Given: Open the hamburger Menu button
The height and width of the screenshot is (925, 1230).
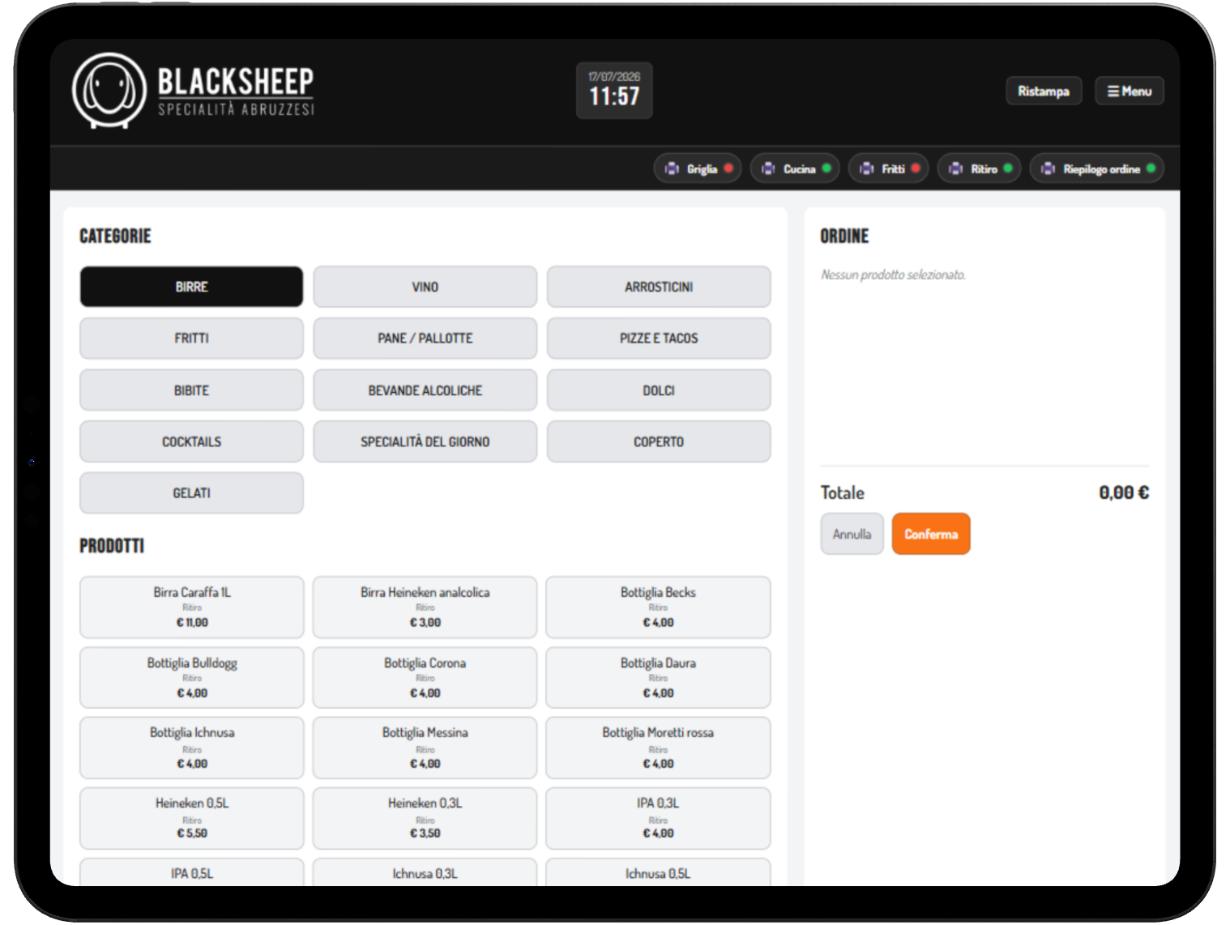Looking at the screenshot, I should 1130,92.
